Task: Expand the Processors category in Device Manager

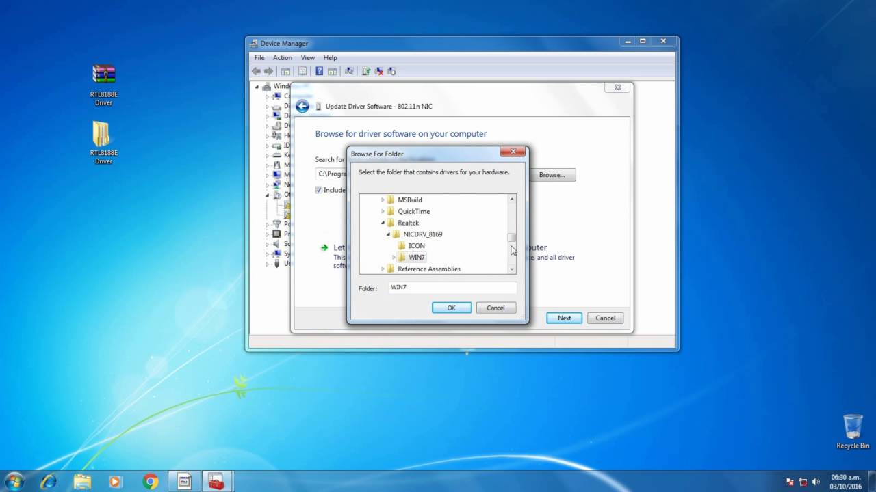Action: coord(268,234)
